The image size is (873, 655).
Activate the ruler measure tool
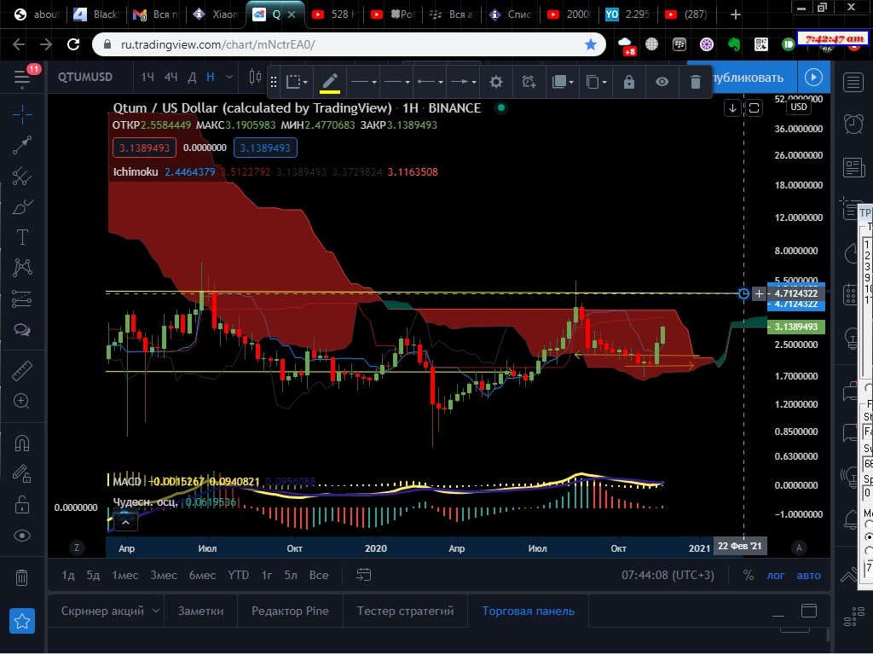[22, 371]
